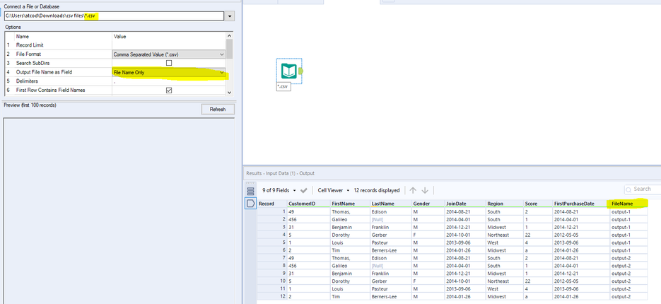Open the file path dropdown arrow
The width and height of the screenshot is (661, 304).
230,16
